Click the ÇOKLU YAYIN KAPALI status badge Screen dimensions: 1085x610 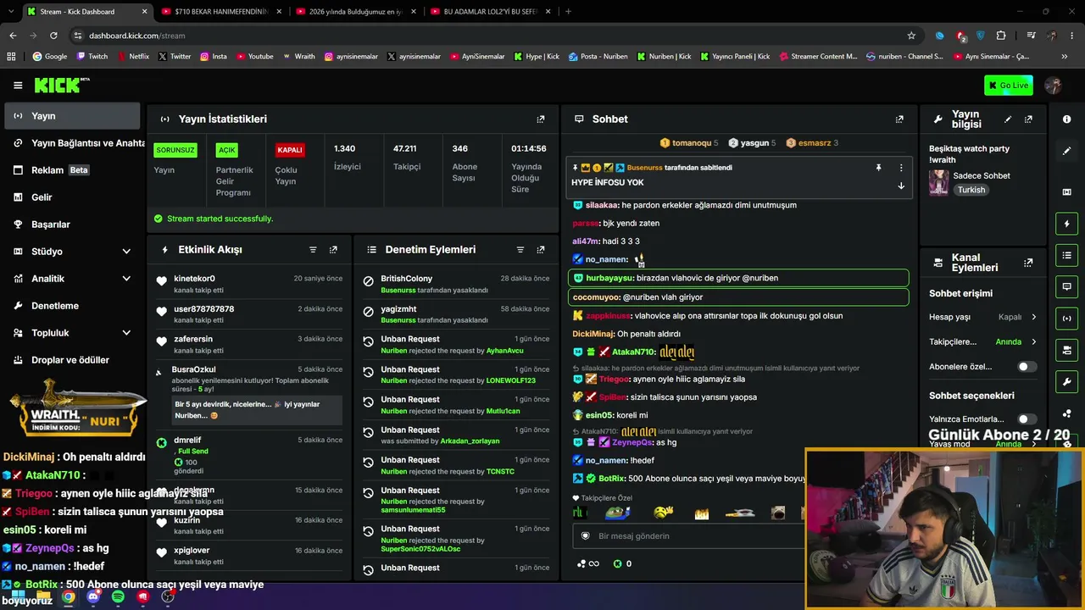pos(290,150)
